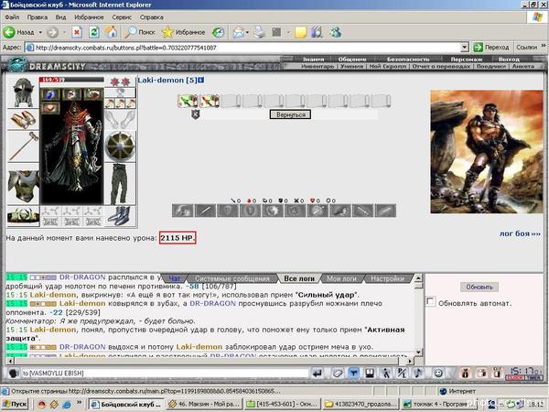Screen dimensions: 549x412
Task: Click the helmet equipment slot
Action: coord(23,92)
